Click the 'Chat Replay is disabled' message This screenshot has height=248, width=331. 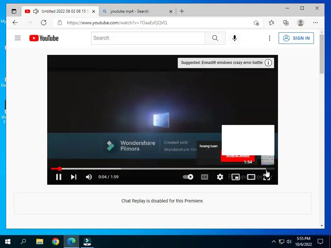(x=163, y=201)
